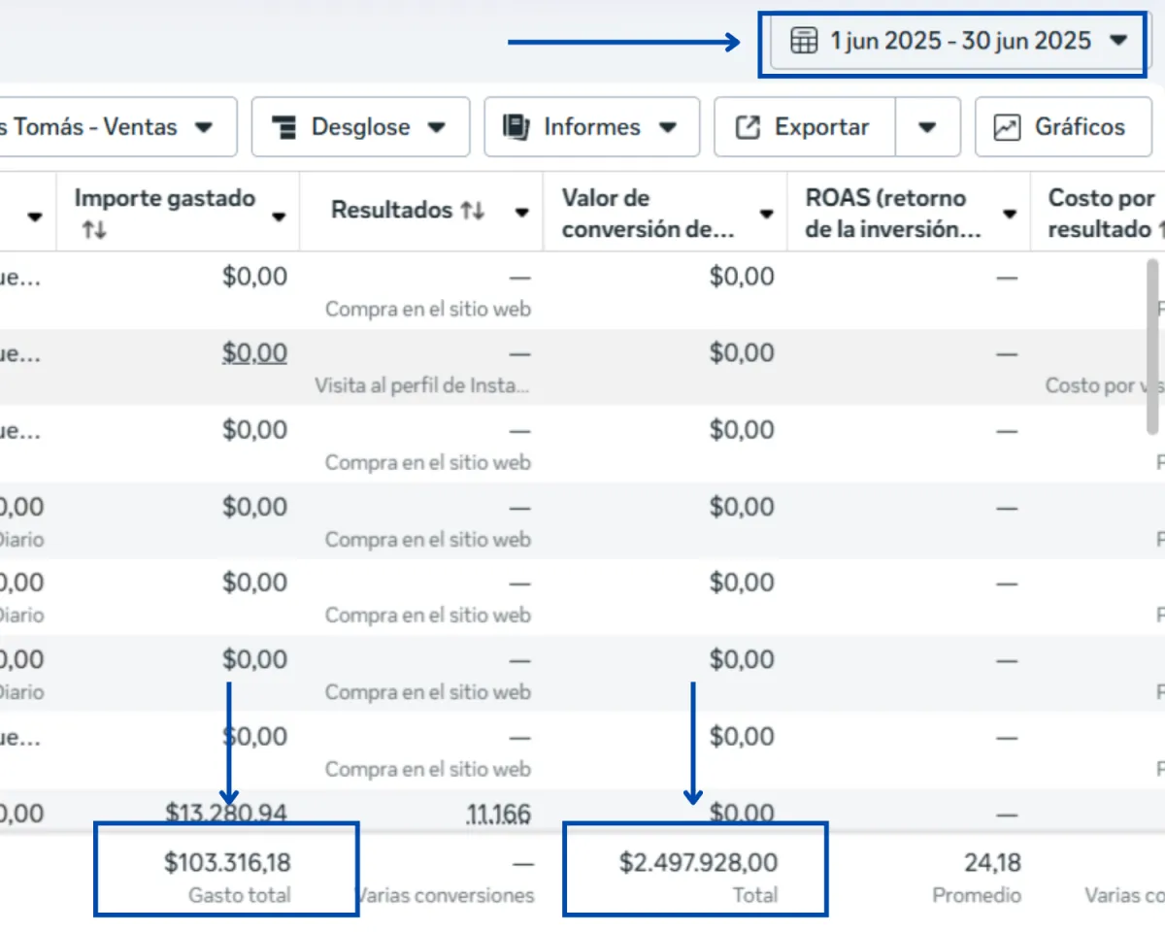
Task: Expand the arrow next to Exportar
Action: point(927,127)
